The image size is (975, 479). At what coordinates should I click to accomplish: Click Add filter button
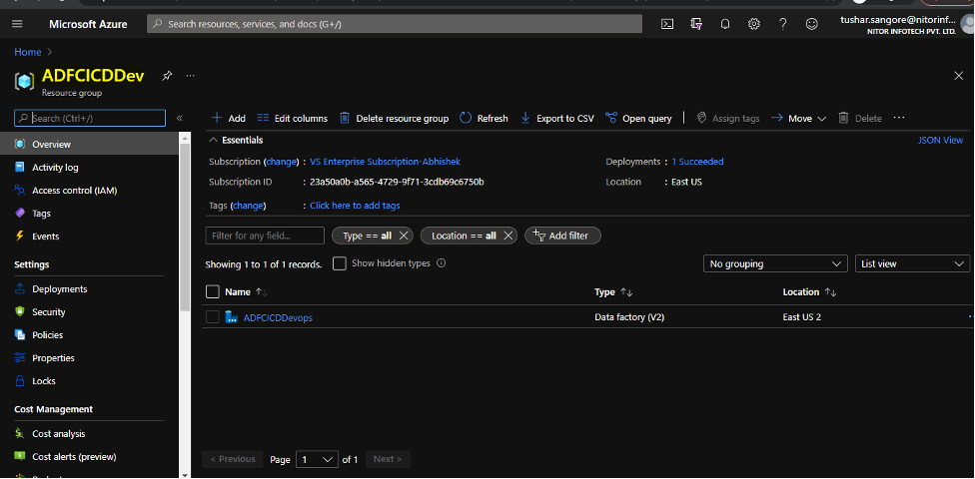[x=562, y=236]
